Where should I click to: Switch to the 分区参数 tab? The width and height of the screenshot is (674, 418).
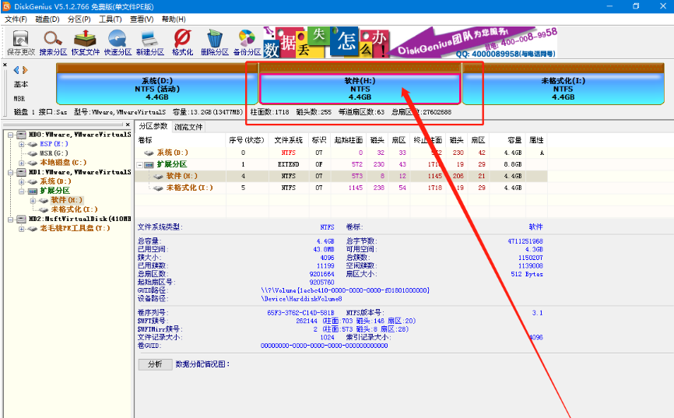pos(153,126)
